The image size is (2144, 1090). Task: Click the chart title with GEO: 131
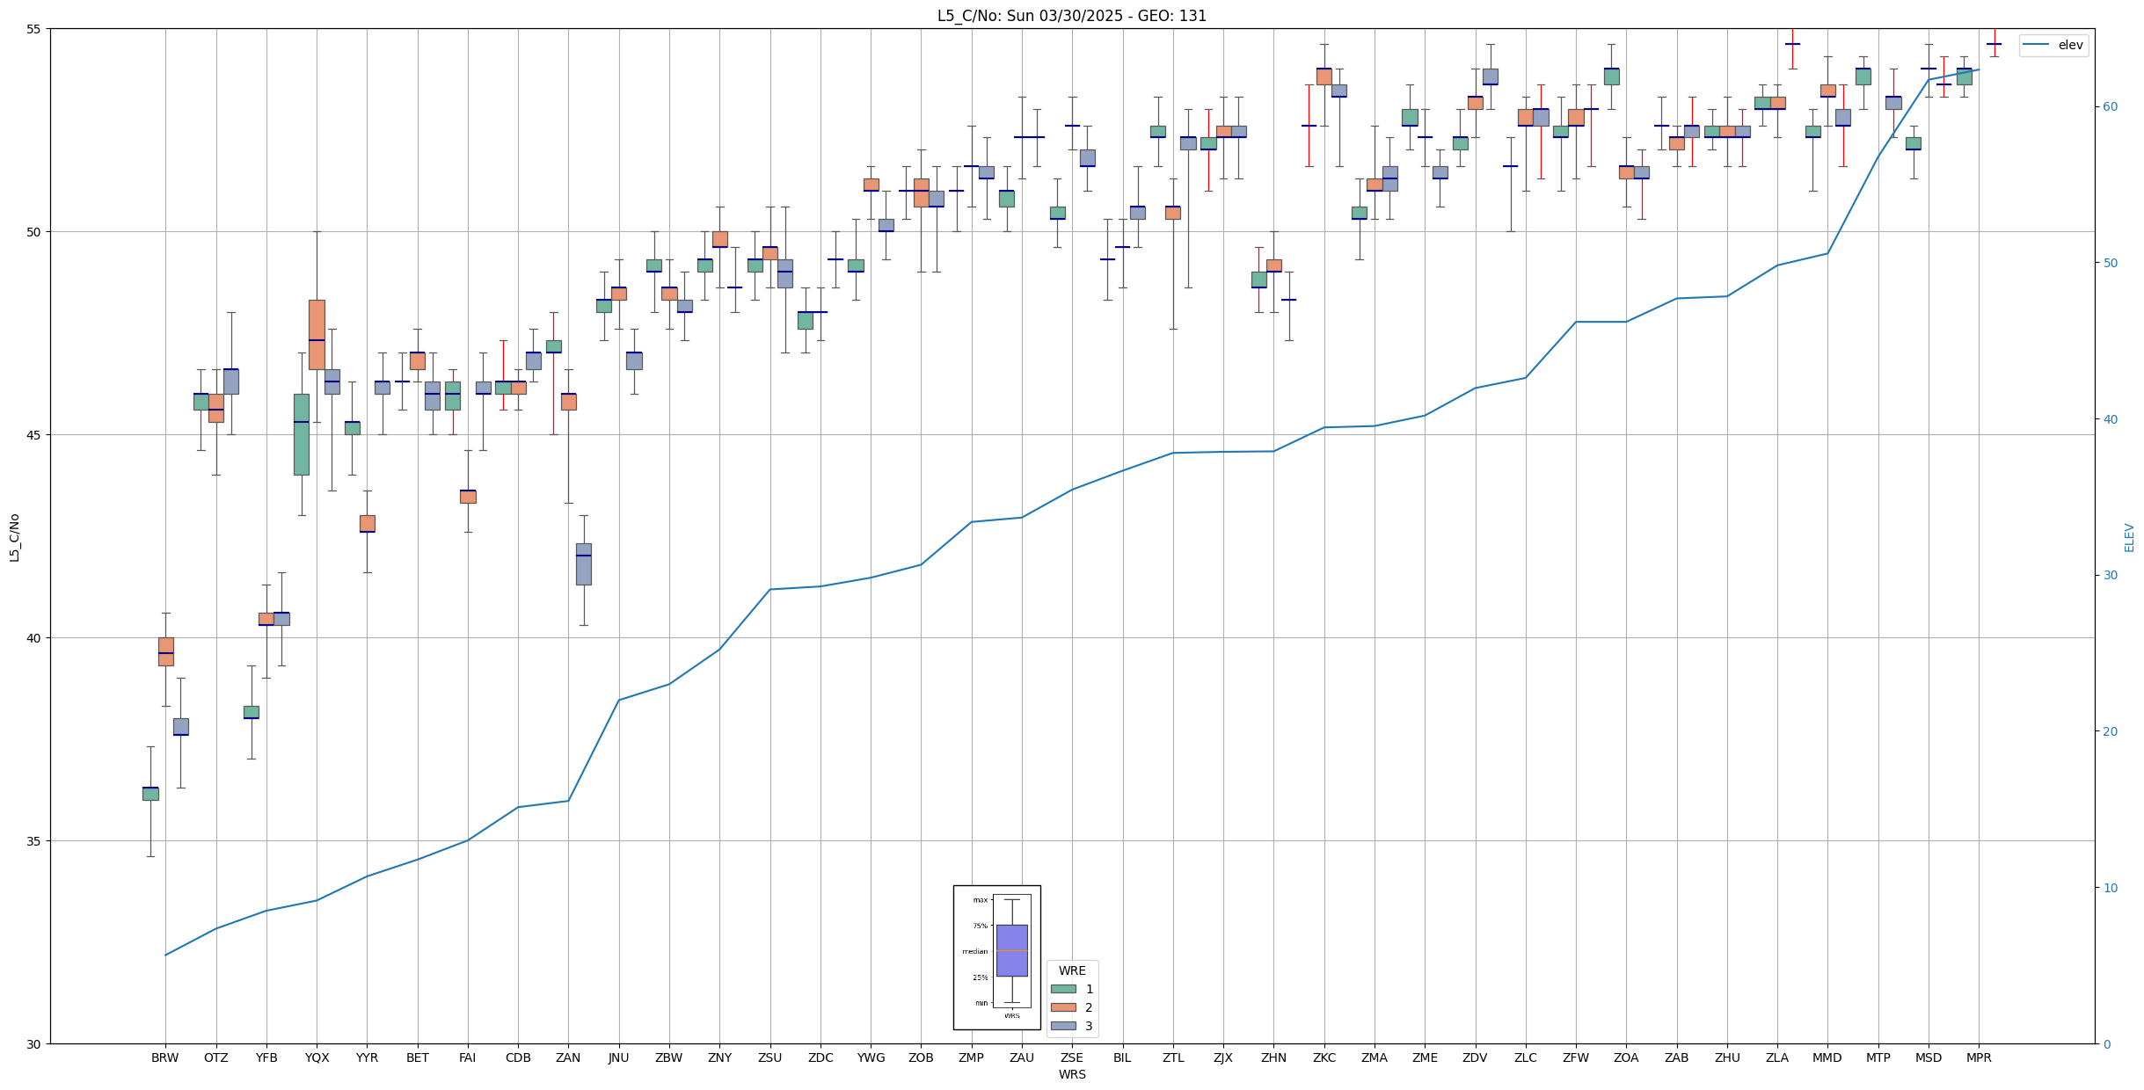pos(1071,16)
